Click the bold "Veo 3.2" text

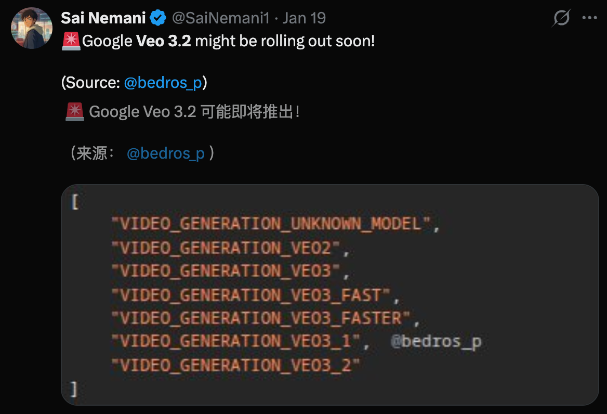tap(164, 41)
